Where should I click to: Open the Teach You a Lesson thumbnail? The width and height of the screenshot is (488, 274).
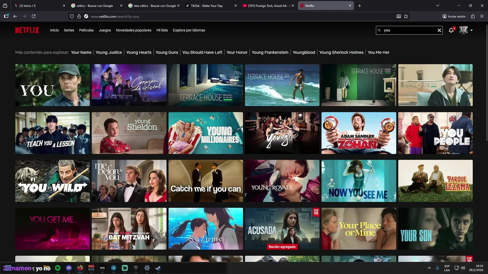tap(53, 133)
